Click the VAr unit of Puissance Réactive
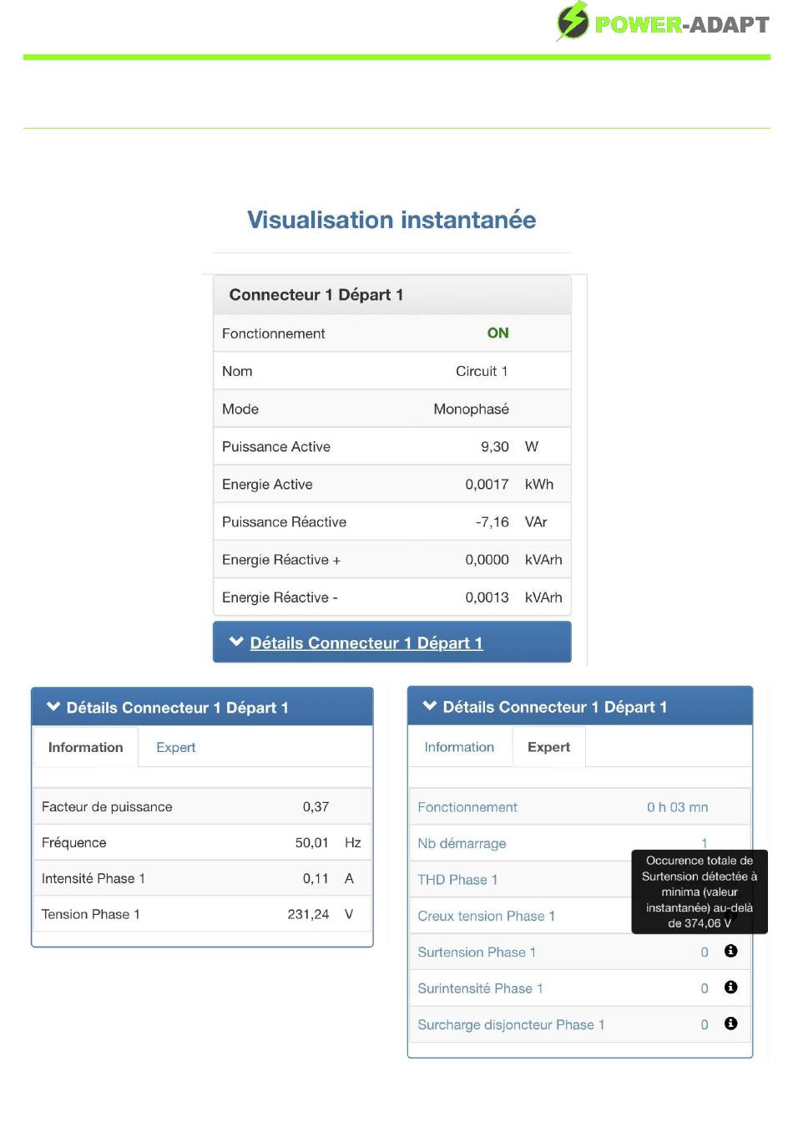 536,521
